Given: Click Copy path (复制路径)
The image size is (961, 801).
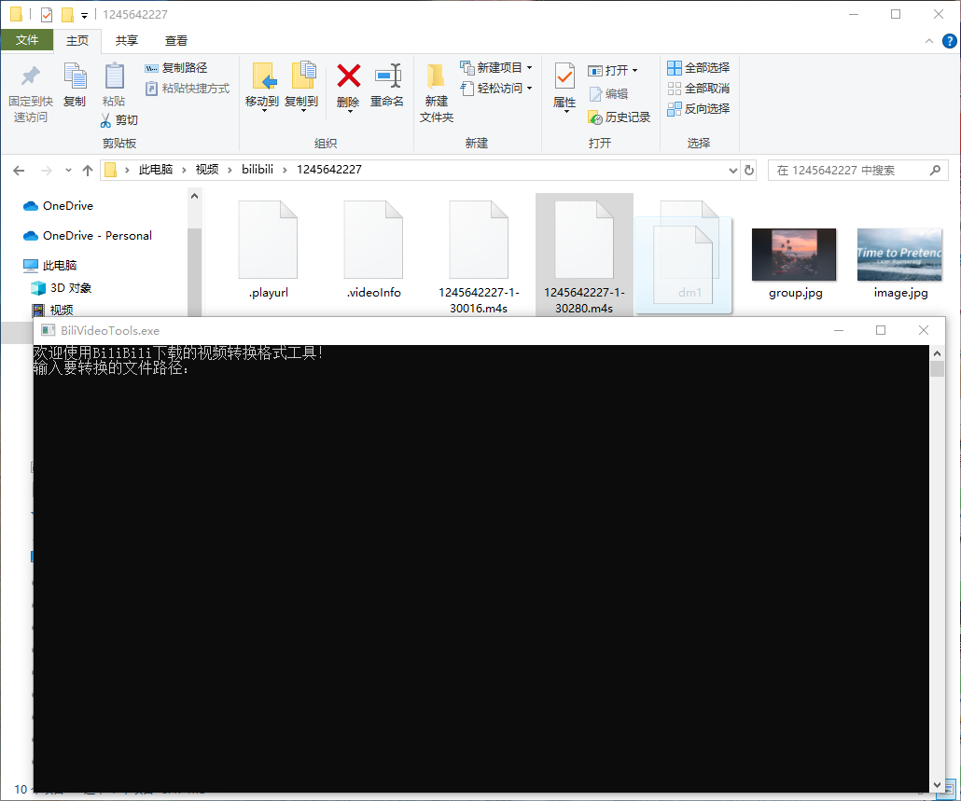Looking at the screenshot, I should pyautogui.click(x=176, y=67).
